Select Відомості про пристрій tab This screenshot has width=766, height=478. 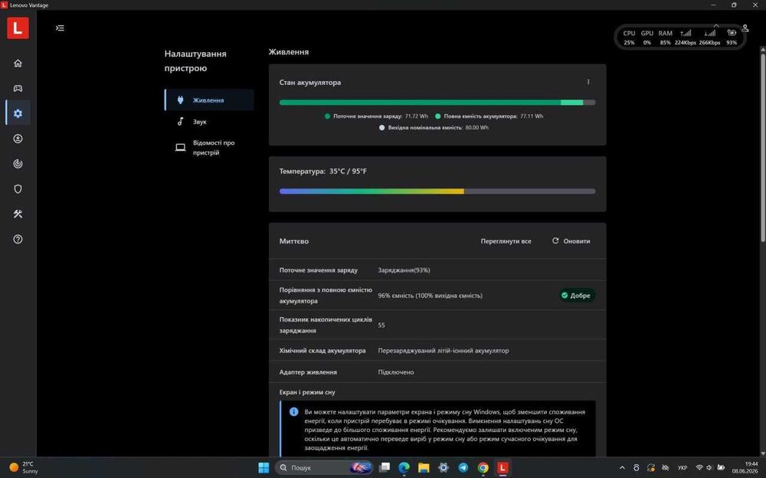tap(209, 148)
